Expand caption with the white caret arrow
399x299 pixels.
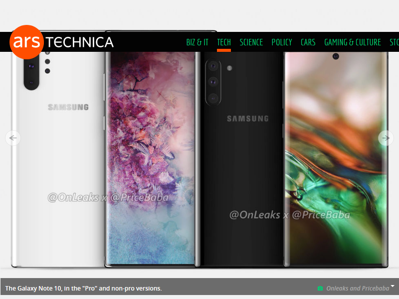pyautogui.click(x=393, y=286)
